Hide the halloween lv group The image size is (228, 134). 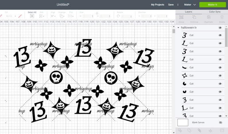point(220,28)
